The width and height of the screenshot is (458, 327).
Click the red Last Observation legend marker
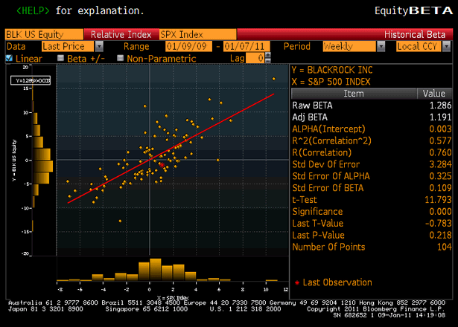coord(297,282)
